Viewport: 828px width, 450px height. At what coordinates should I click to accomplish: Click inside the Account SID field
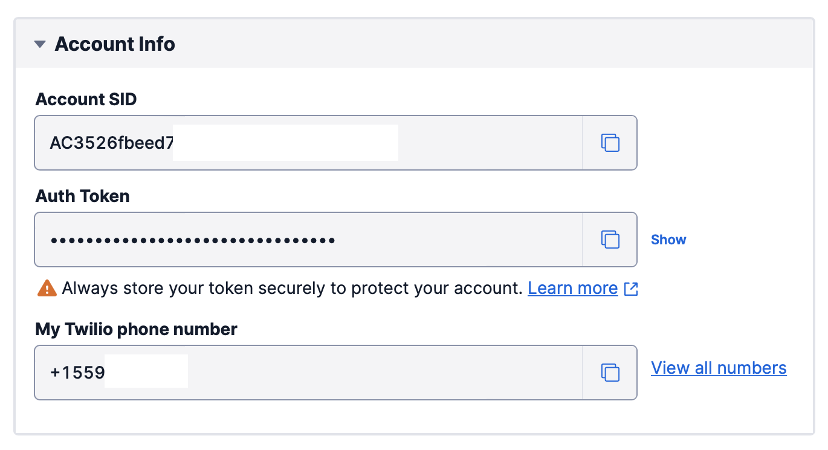[484, 143]
